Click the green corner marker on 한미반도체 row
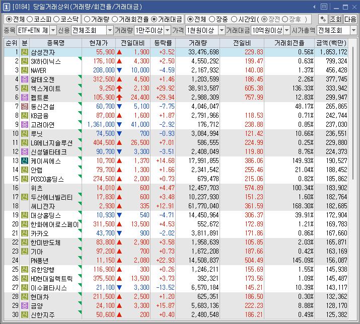Viewport: 360px width, 324px height. [80, 240]
